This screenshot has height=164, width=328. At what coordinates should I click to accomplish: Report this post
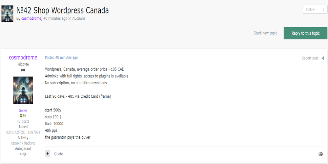coord(310,58)
